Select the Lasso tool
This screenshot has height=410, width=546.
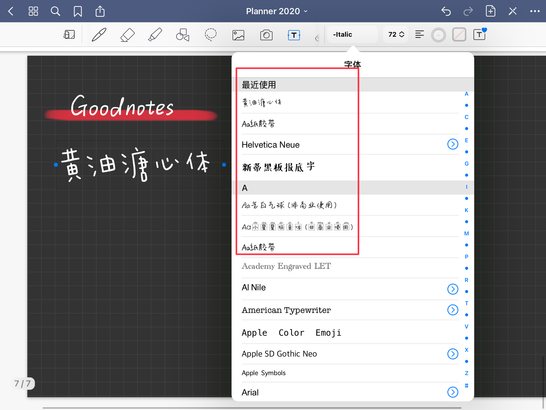pos(210,35)
